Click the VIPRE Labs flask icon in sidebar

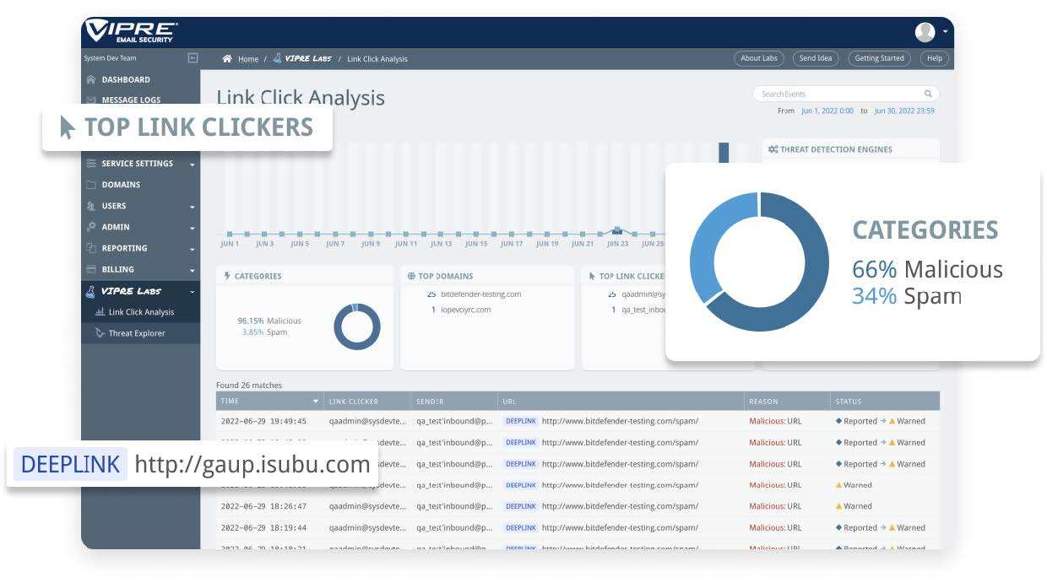[90, 291]
